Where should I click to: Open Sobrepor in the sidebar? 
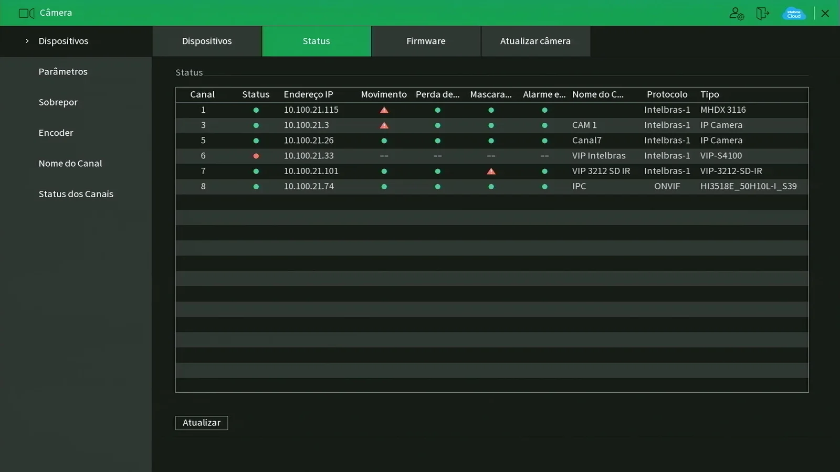coord(58,102)
